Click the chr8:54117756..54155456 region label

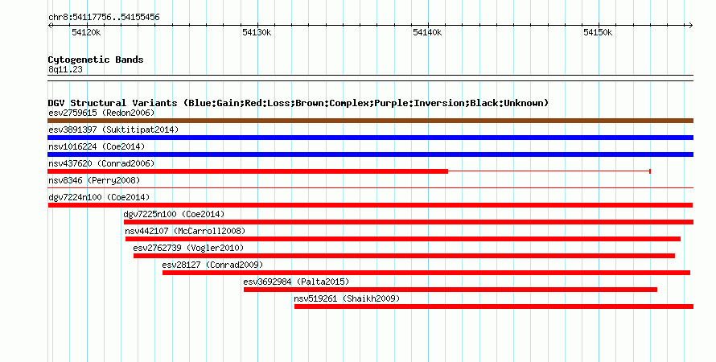coord(104,18)
